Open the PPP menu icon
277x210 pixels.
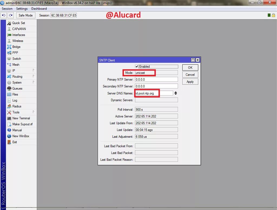pyautogui.click(x=9, y=53)
